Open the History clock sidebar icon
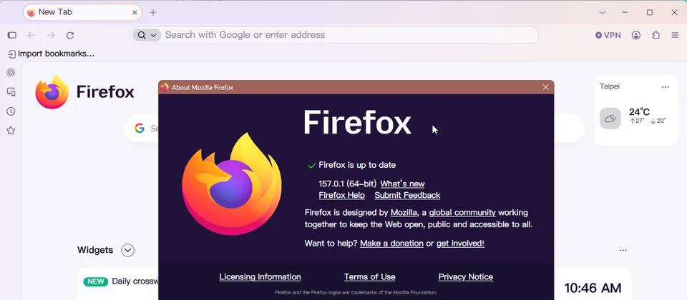The image size is (687, 300). click(11, 111)
